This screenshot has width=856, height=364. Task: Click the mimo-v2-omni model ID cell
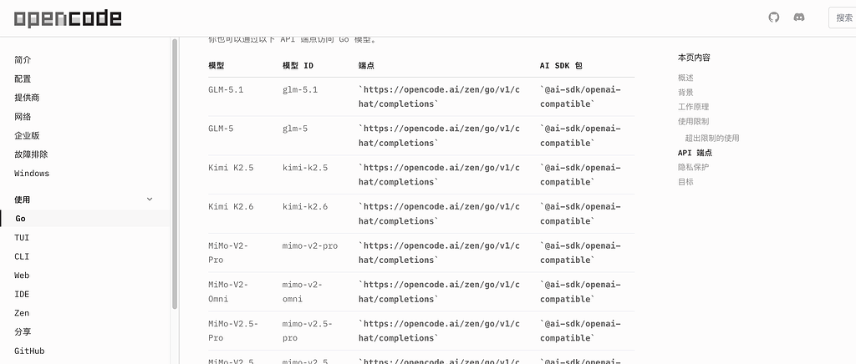[x=303, y=291]
